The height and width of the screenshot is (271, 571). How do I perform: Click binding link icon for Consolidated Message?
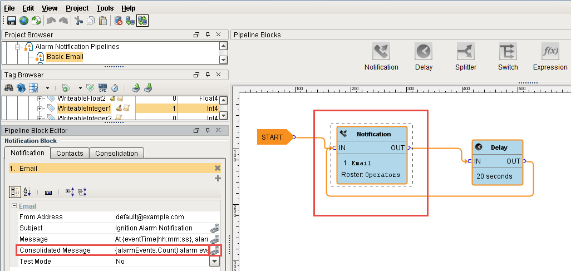tap(215, 250)
